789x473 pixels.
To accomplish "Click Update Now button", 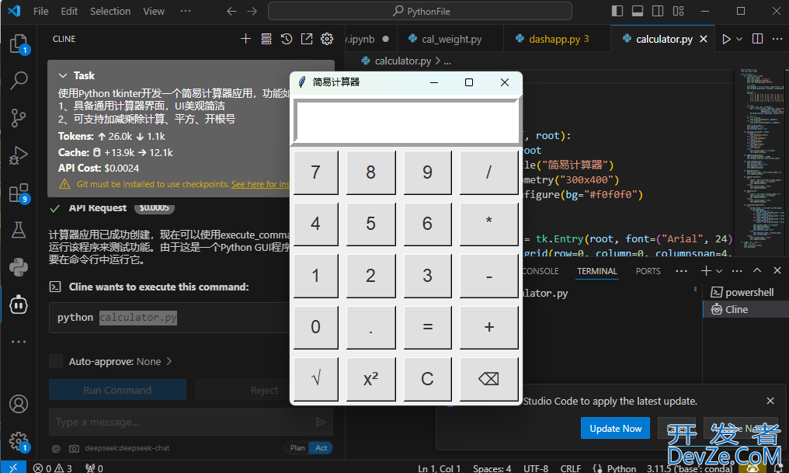I will pyautogui.click(x=615, y=428).
